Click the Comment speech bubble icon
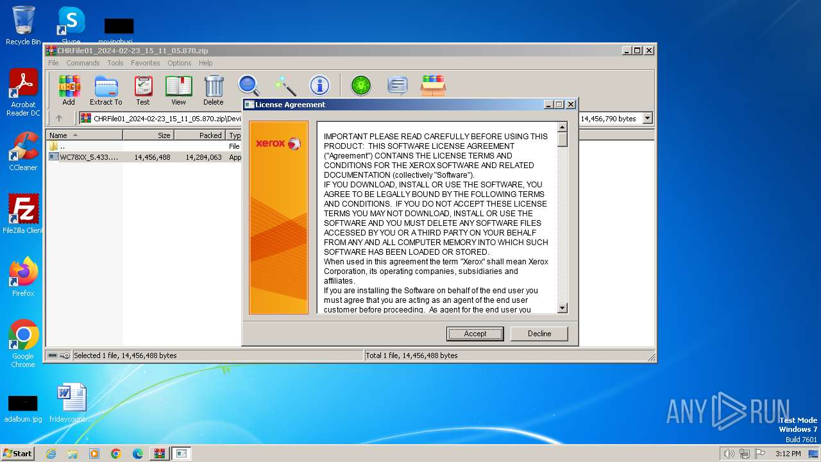Screen dimensions: 821x462 click(x=398, y=85)
